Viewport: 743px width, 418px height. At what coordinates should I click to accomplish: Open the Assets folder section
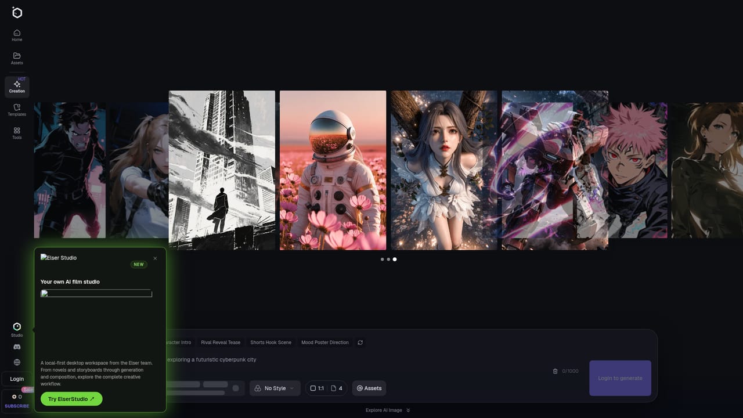click(17, 58)
